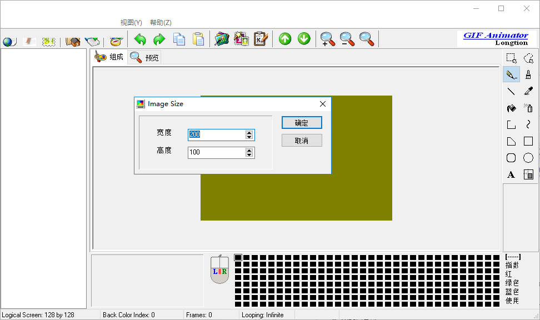This screenshot has height=320, width=540.
Task: Select the Pencil drawing tool
Action: [511, 74]
